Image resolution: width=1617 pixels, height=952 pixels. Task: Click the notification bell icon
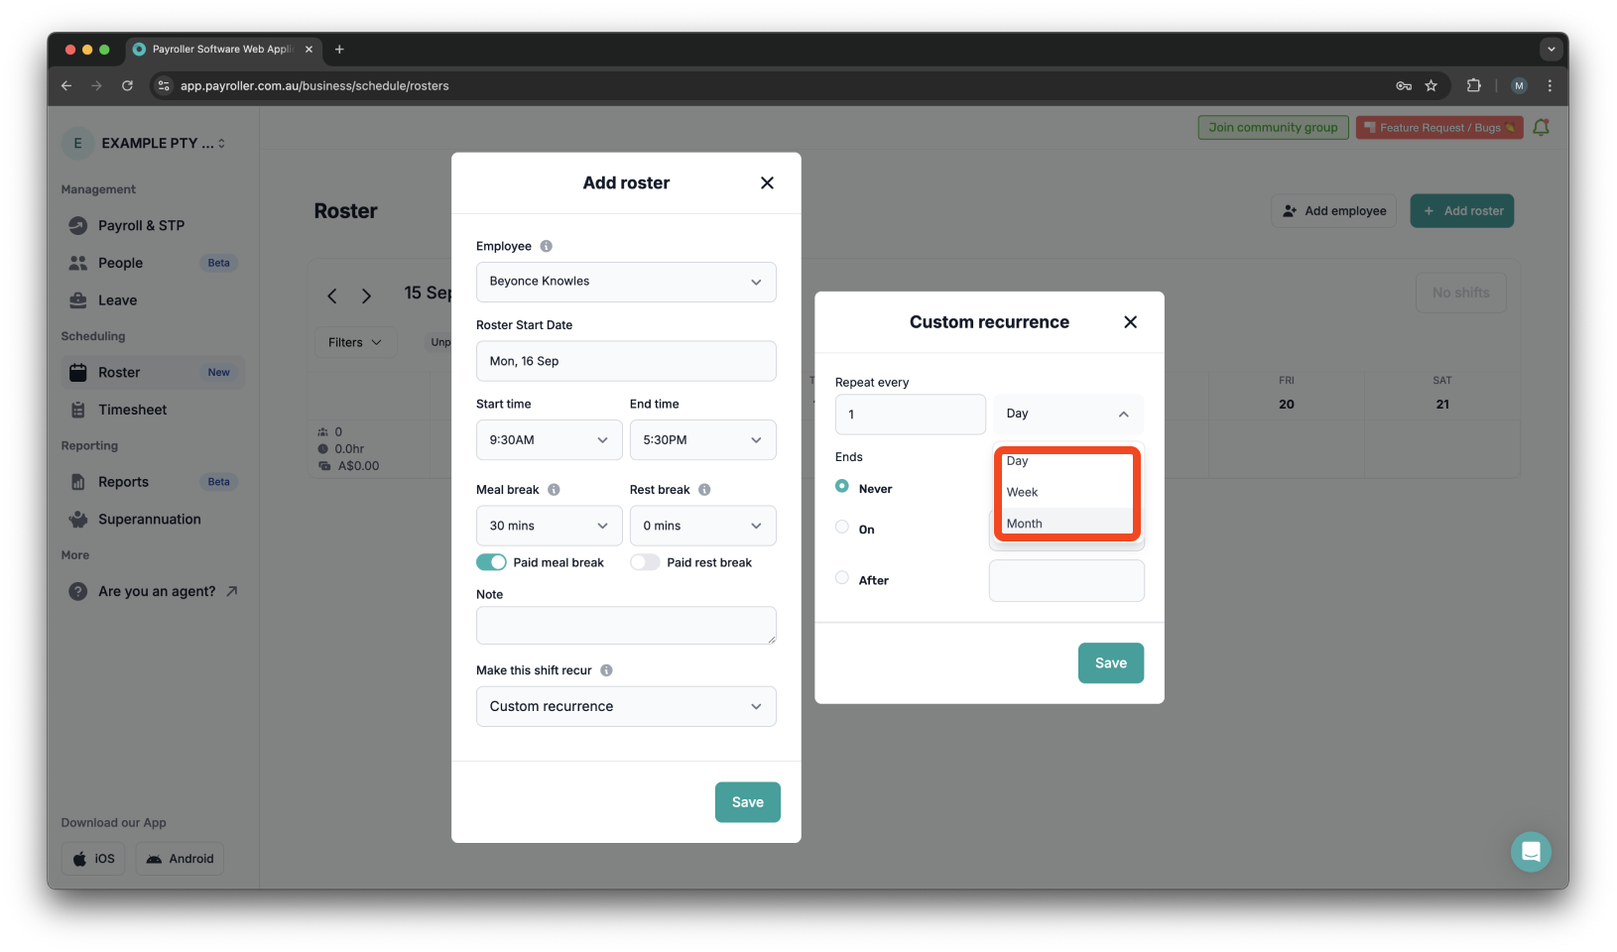[x=1541, y=127]
